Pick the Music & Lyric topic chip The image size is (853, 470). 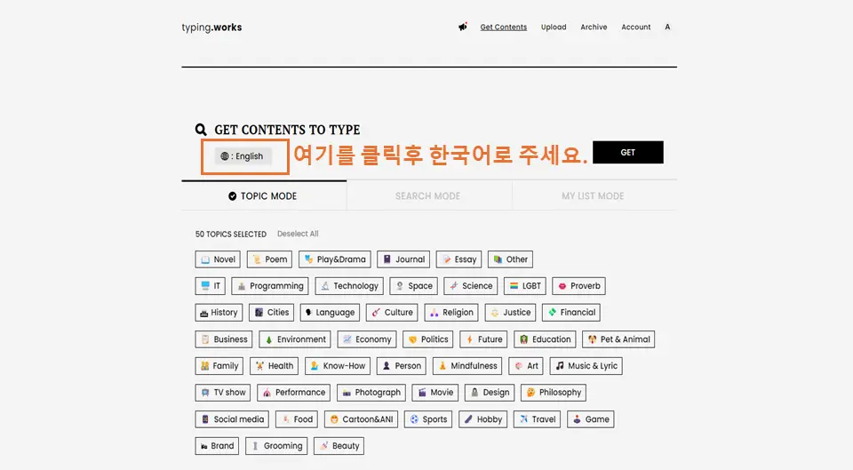click(586, 366)
